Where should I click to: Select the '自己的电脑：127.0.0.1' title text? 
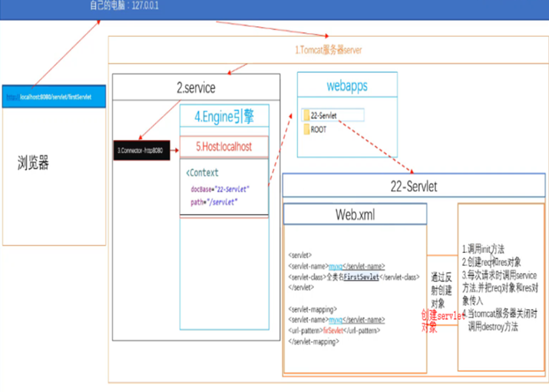pyautogui.click(x=124, y=5)
